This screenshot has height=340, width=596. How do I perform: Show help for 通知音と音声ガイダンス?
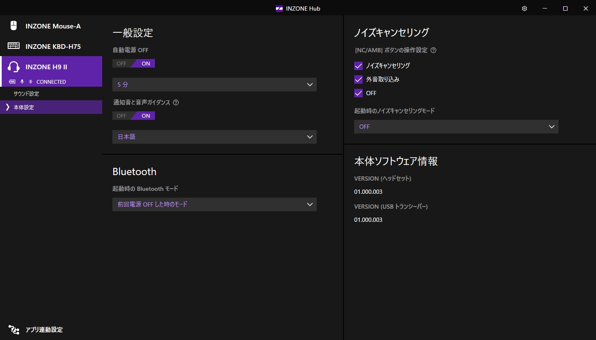176,102
